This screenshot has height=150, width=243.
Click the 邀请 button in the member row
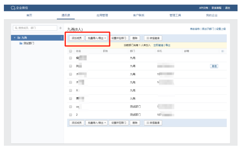(x=214, y=66)
